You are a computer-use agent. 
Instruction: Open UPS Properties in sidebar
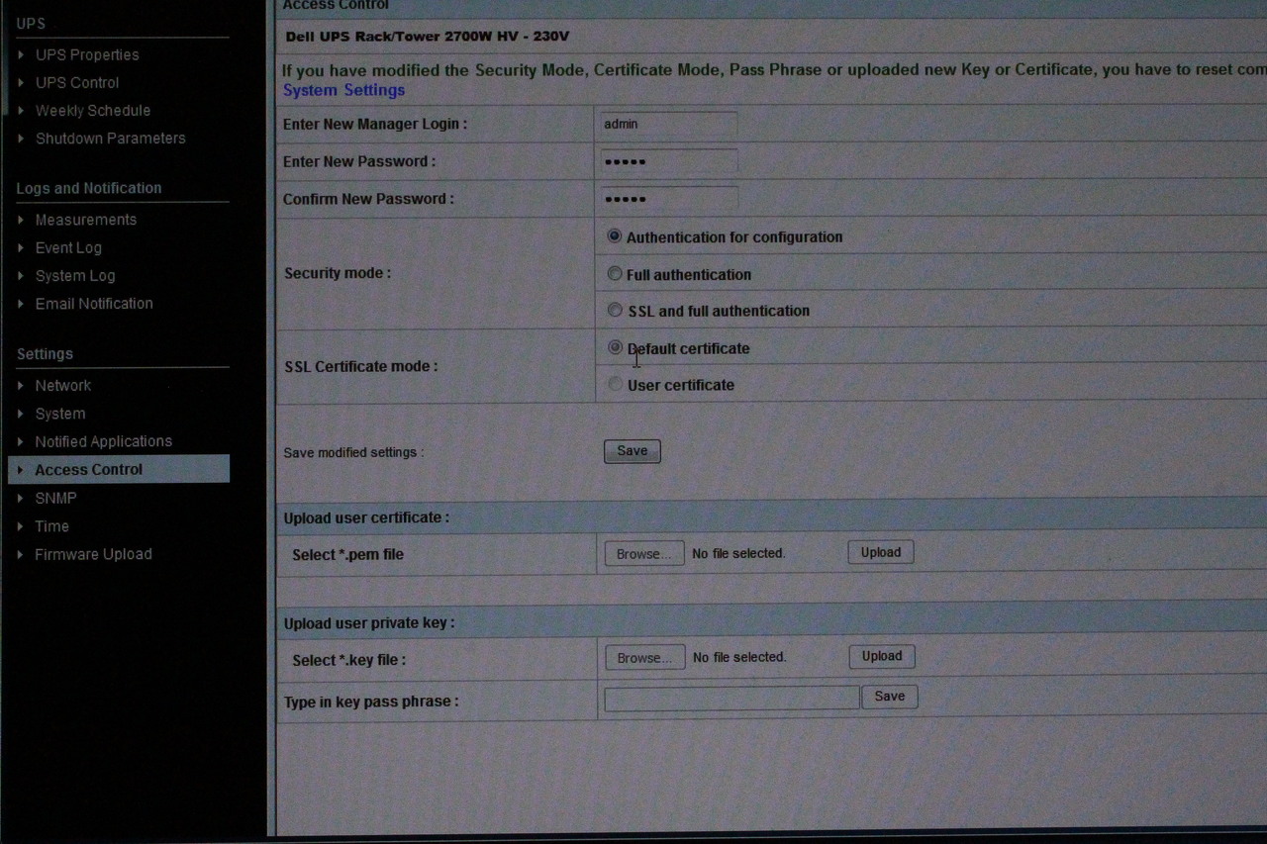pyautogui.click(x=87, y=54)
